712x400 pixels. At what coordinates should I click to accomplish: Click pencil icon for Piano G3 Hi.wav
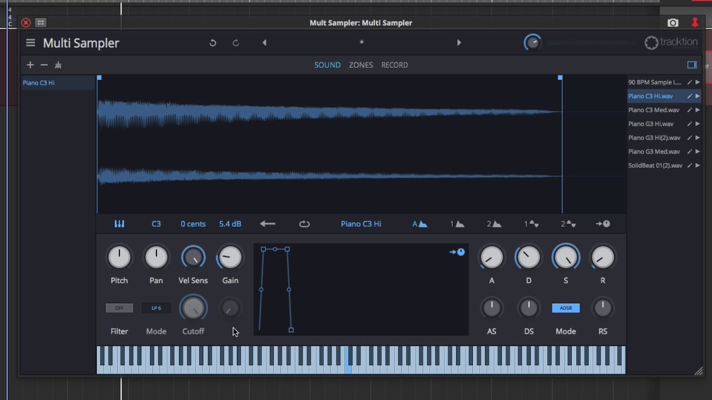pos(689,124)
